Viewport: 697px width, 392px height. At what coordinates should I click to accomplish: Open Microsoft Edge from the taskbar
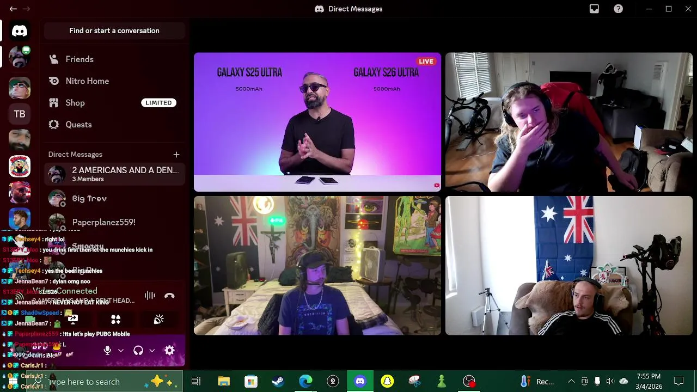click(305, 381)
